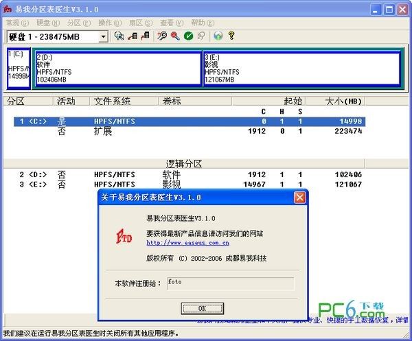Close the main window via title bar X
412x341 pixels.
tap(402, 10)
